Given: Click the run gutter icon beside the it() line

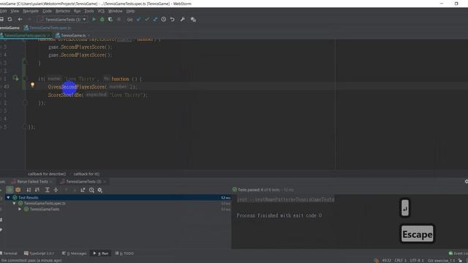Looking at the screenshot, I should [x=15, y=78].
